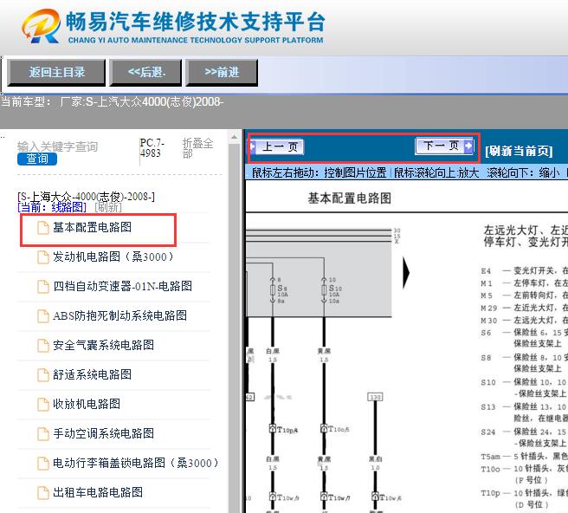The image size is (568, 513).
Task: Click document icon beside 出租车电路电路图
Action: pyautogui.click(x=43, y=492)
